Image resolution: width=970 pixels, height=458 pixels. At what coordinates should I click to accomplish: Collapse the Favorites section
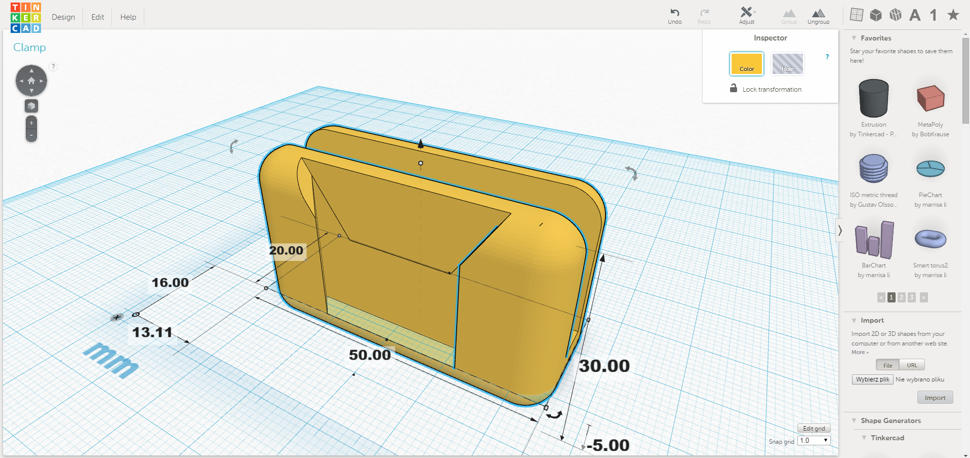click(854, 38)
